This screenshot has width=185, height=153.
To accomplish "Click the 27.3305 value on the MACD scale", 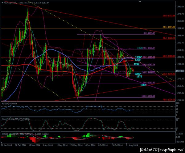I will (x=180, y=134).
